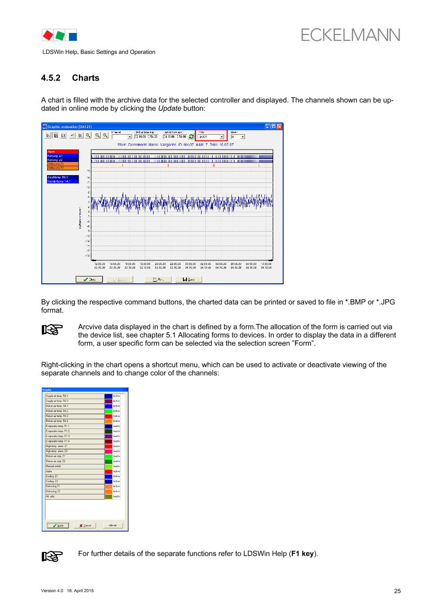Toggle Inactive status of Manual switch row
Screen dimensions: 432x611
[116, 466]
